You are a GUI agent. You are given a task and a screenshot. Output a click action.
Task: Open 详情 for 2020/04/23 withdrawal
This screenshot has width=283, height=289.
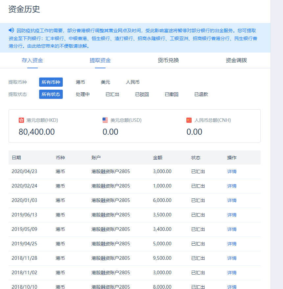(x=232, y=171)
